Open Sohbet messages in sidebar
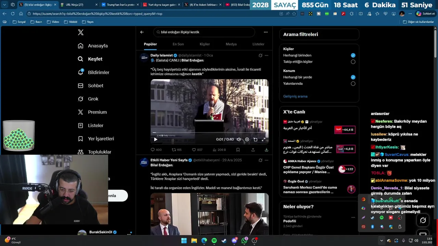Image resolution: width=438 pixels, height=246 pixels. (90, 86)
